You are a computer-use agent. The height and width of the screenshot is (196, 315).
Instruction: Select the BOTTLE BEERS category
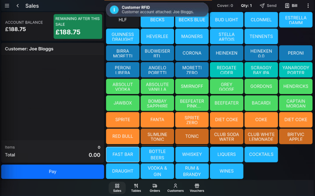point(157,154)
